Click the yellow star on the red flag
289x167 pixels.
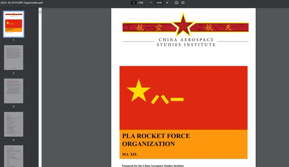[139, 91]
